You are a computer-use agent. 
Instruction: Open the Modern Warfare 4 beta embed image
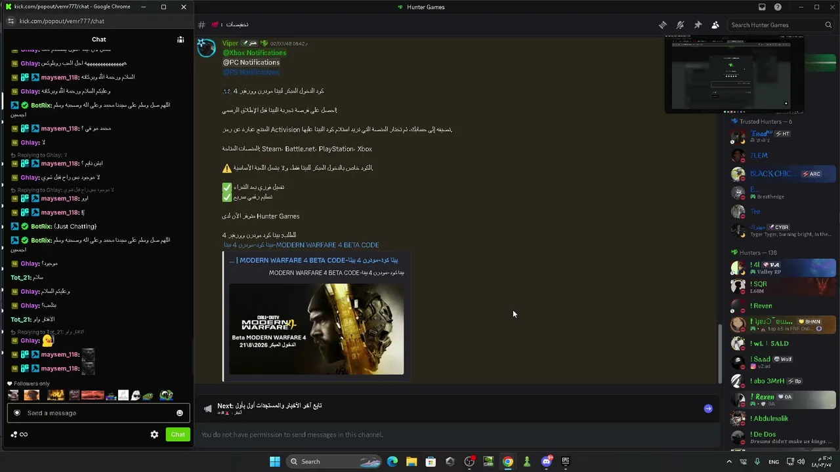[x=316, y=328]
